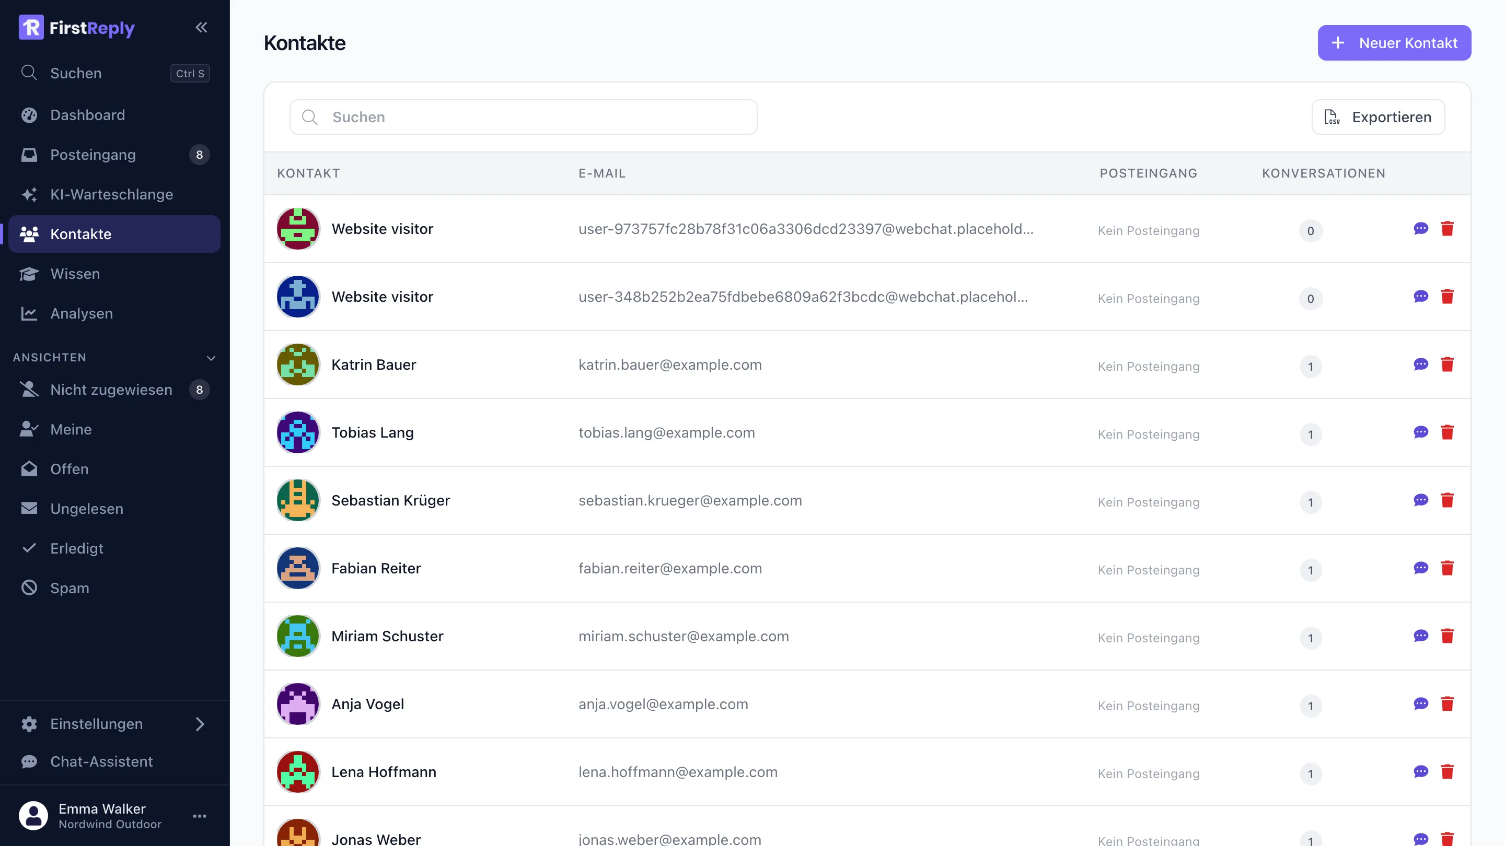Show Nicht zugewiesen view

pyautogui.click(x=114, y=390)
